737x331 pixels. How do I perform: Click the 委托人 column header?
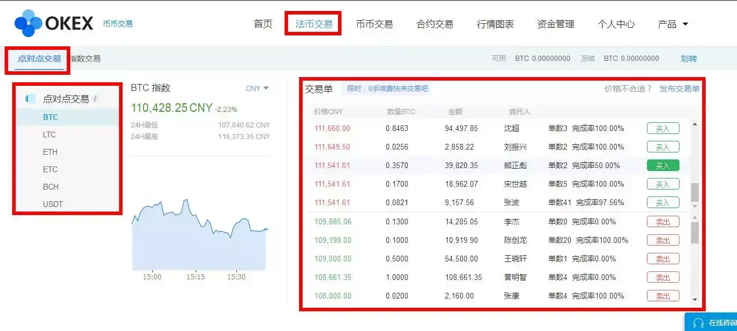click(x=520, y=112)
